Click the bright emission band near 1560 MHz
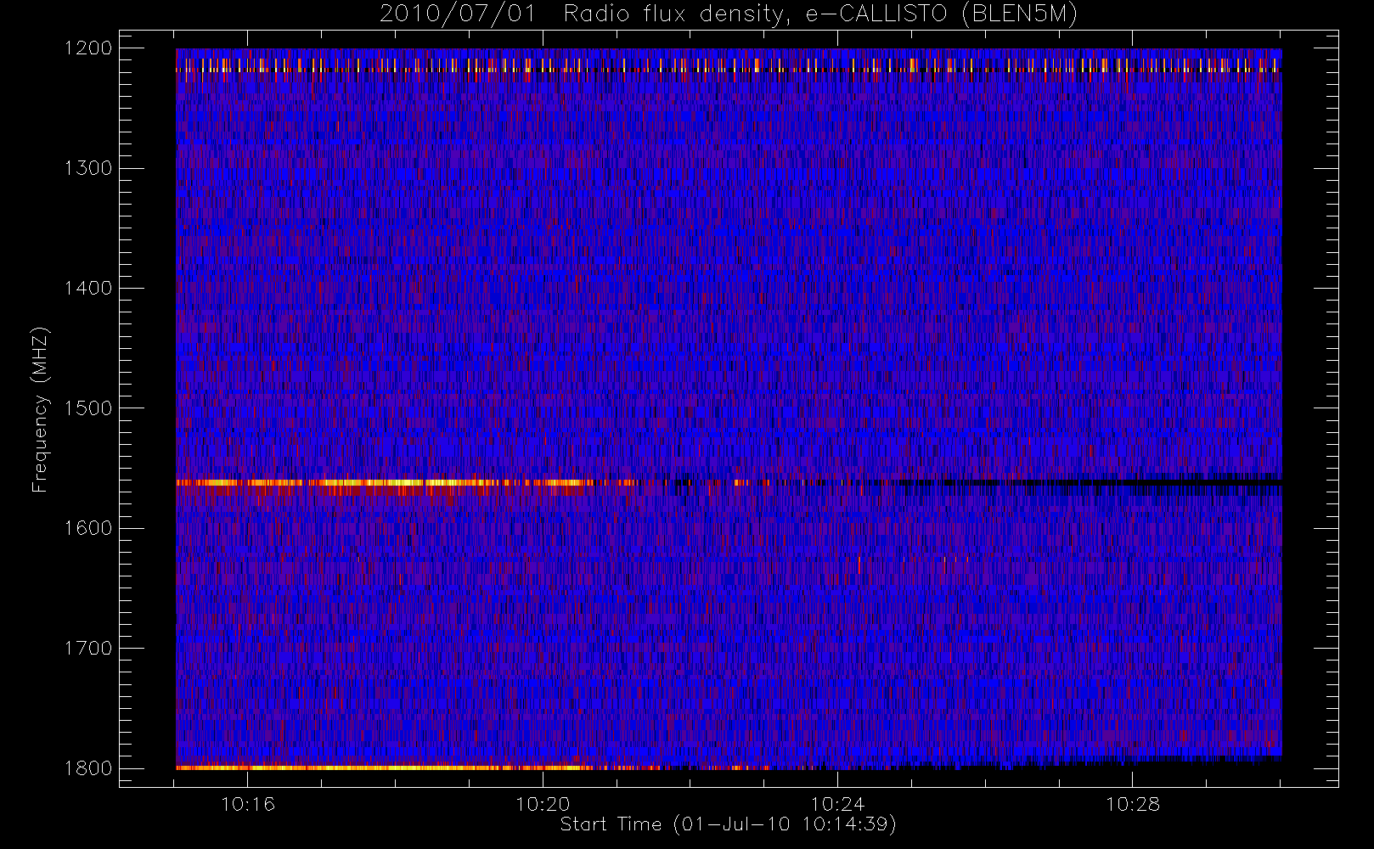This screenshot has width=1374, height=849. tap(408, 483)
